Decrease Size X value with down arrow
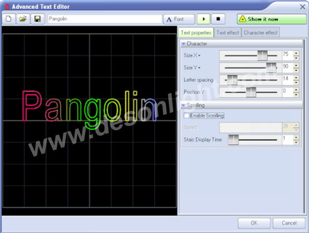Image resolution: width=309 pixels, height=233 pixels. point(296,58)
